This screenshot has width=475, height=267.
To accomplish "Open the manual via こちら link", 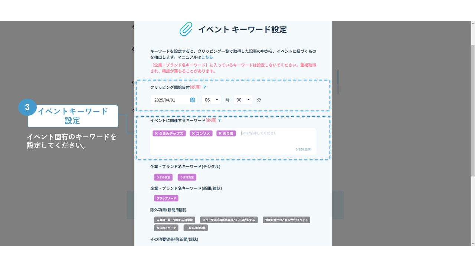I will [207, 57].
